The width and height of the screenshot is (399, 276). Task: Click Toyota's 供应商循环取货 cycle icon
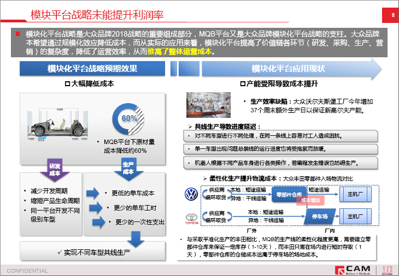pos(217,217)
